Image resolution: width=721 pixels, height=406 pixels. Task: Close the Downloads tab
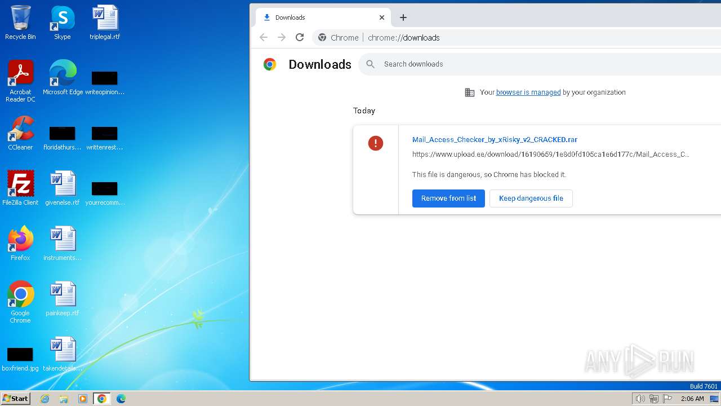click(x=382, y=17)
